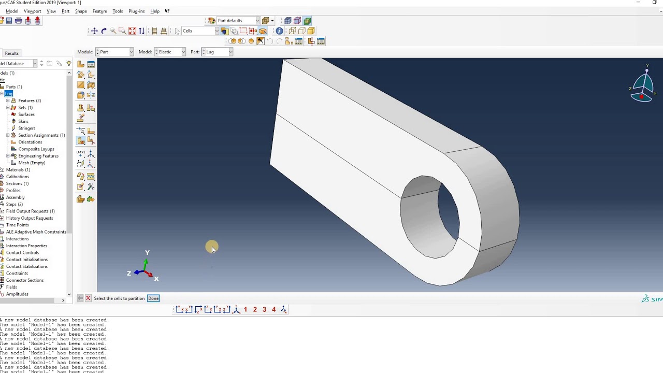Viewport: 663px width, 373px height.
Task: Select Field Output Requests (1) item
Action: click(30, 211)
